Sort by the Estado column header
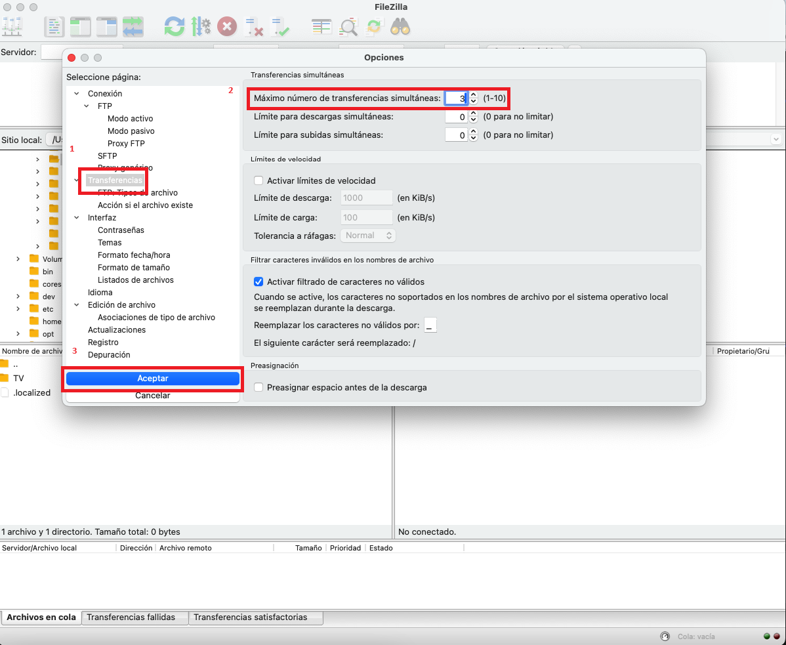 point(415,548)
